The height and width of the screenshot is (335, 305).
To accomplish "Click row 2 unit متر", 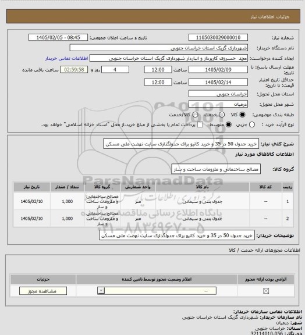I will coord(138,219).
